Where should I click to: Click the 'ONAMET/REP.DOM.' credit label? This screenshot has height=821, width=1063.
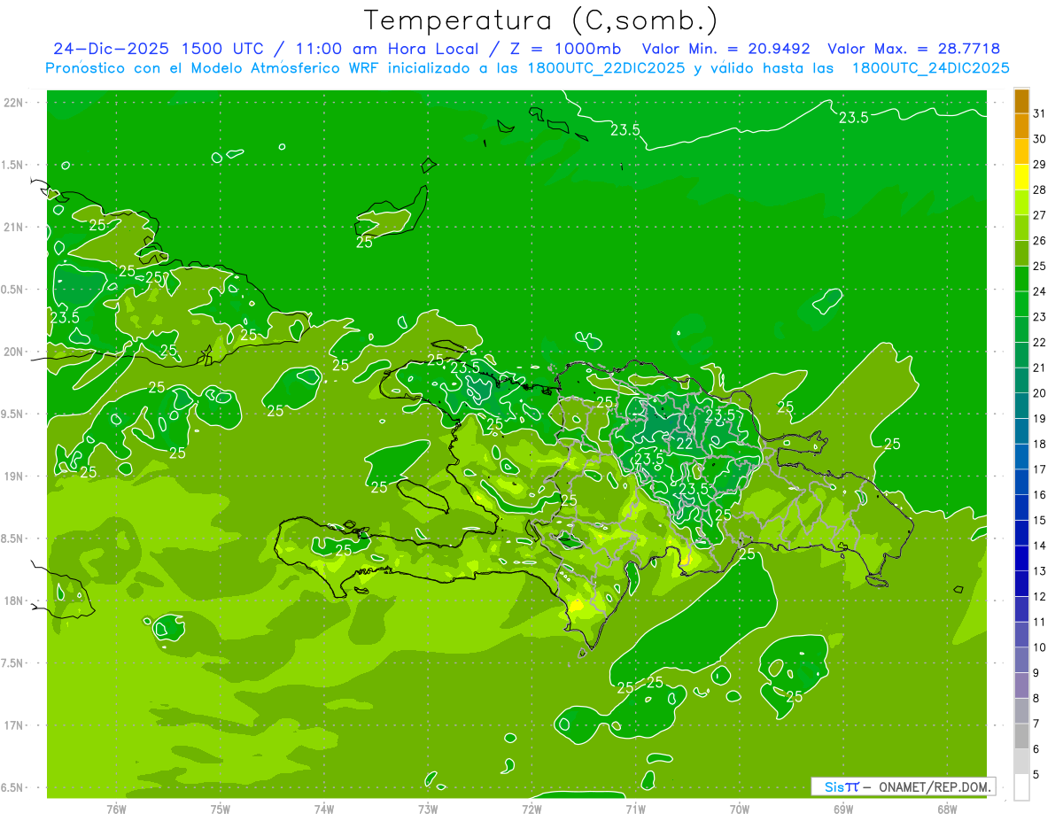click(935, 786)
